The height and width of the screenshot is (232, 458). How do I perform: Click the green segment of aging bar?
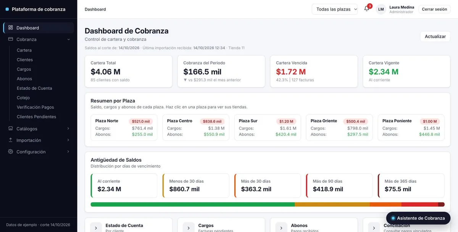click(x=193, y=205)
